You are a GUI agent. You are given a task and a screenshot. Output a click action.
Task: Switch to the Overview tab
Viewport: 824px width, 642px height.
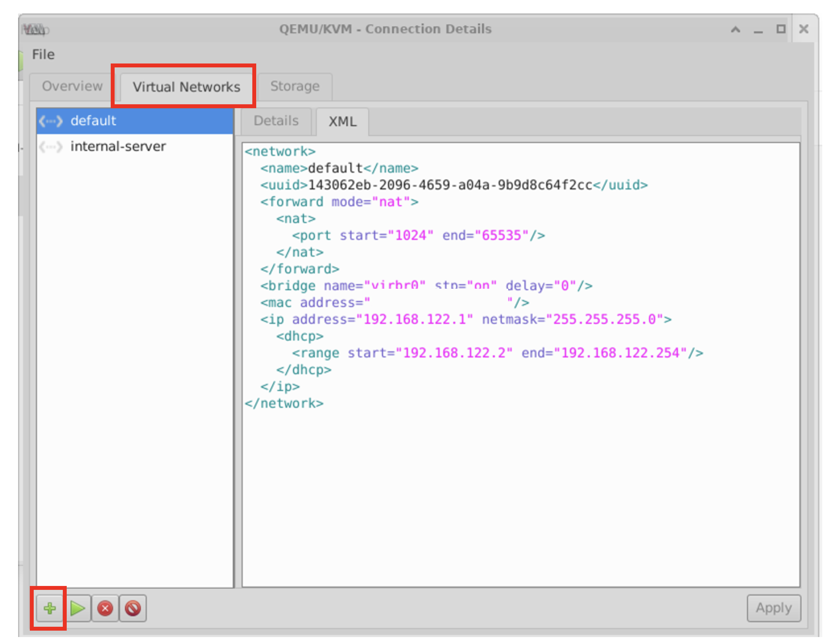click(x=72, y=87)
